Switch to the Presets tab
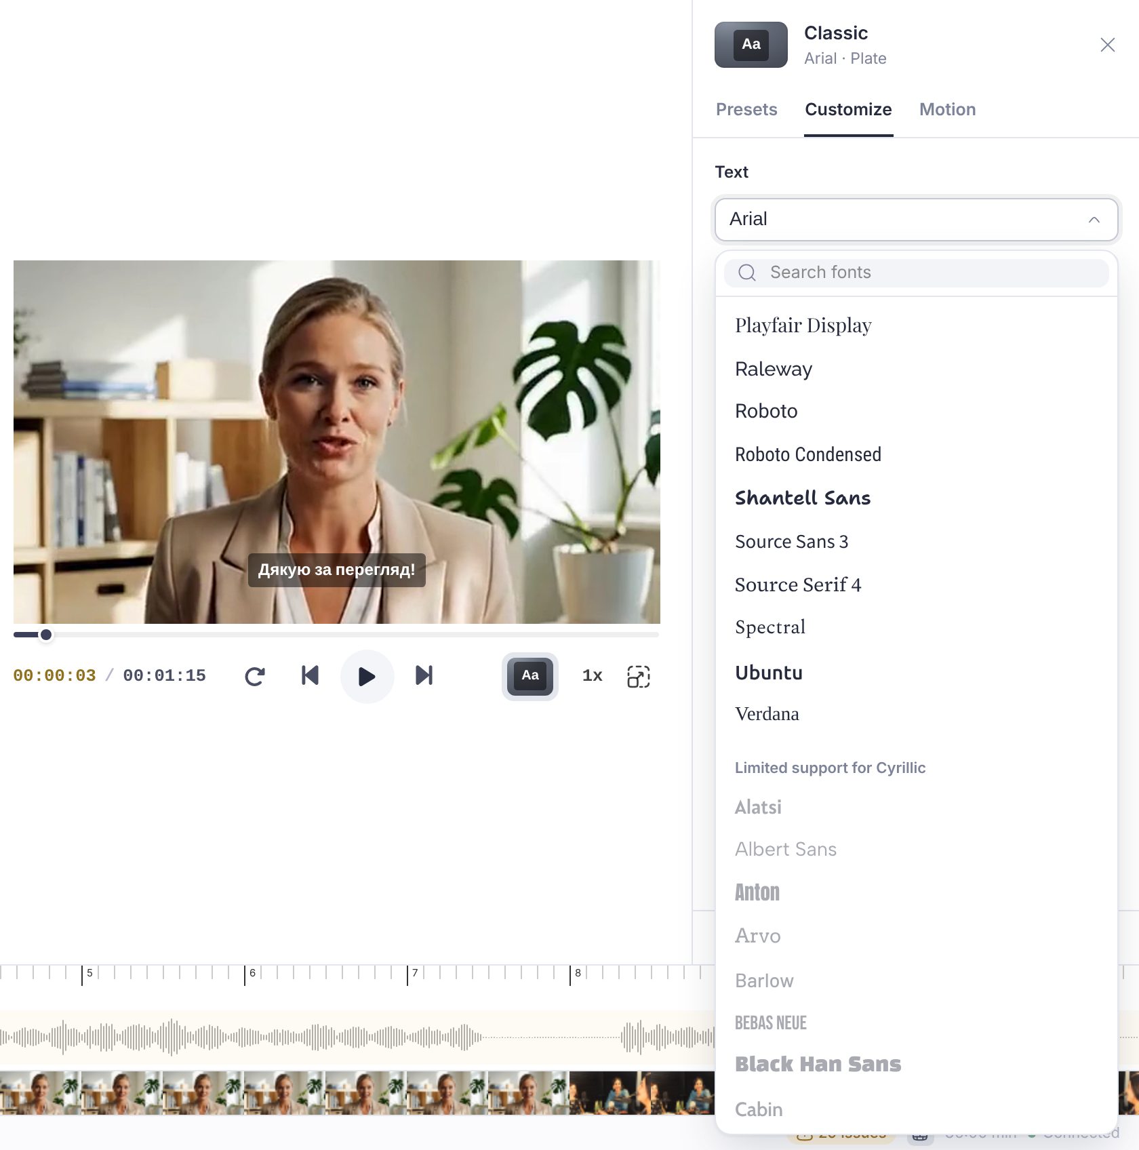The height and width of the screenshot is (1150, 1139). click(x=746, y=110)
